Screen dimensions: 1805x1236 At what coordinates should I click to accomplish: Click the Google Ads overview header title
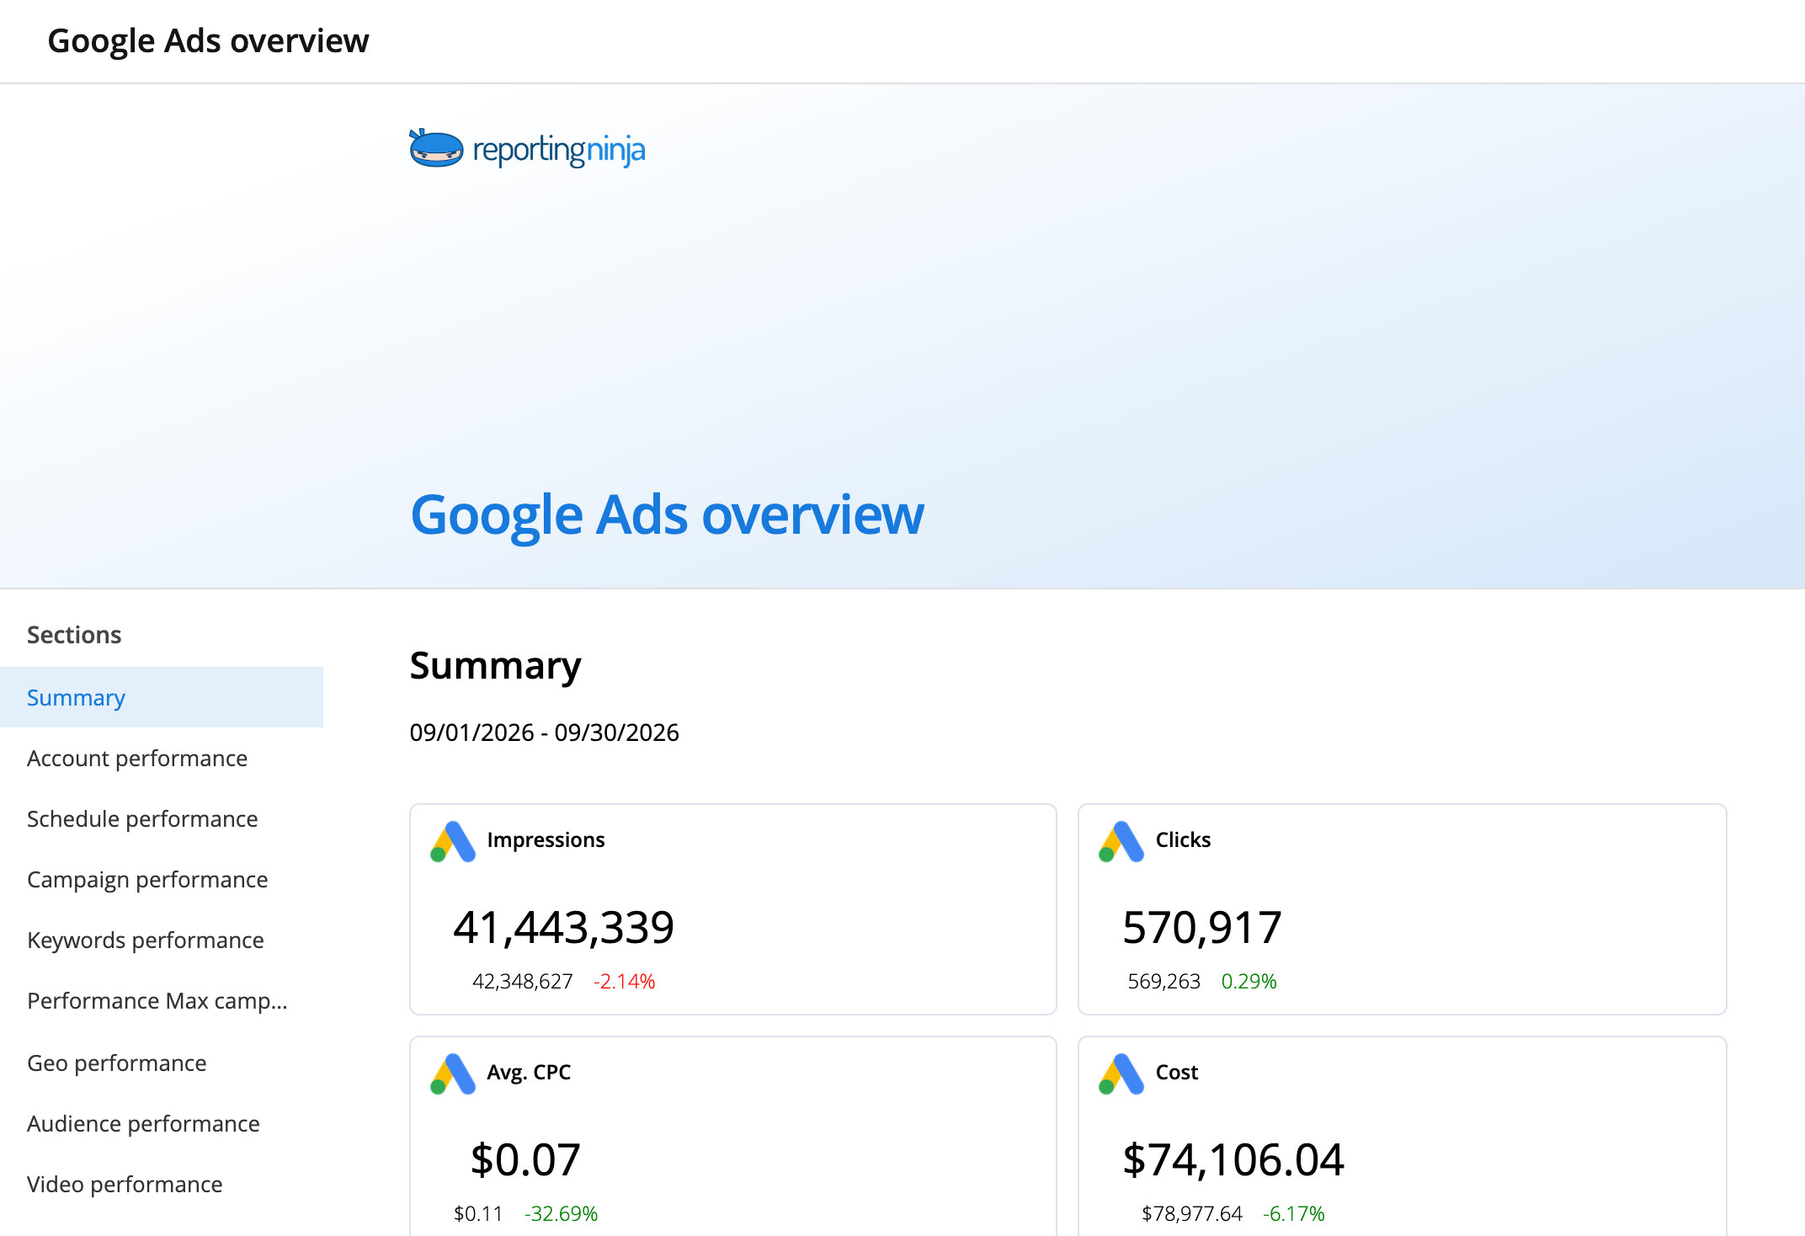[x=208, y=41]
